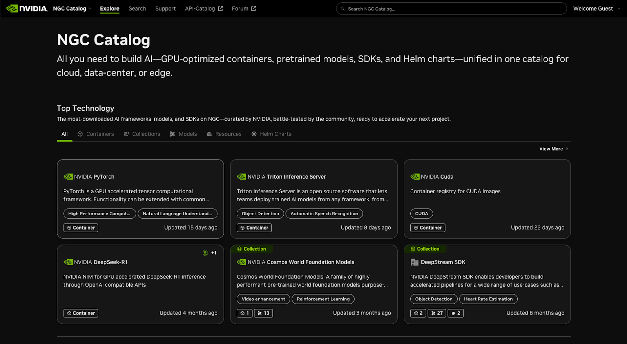Switch to the Helm Charts tab

click(x=271, y=134)
